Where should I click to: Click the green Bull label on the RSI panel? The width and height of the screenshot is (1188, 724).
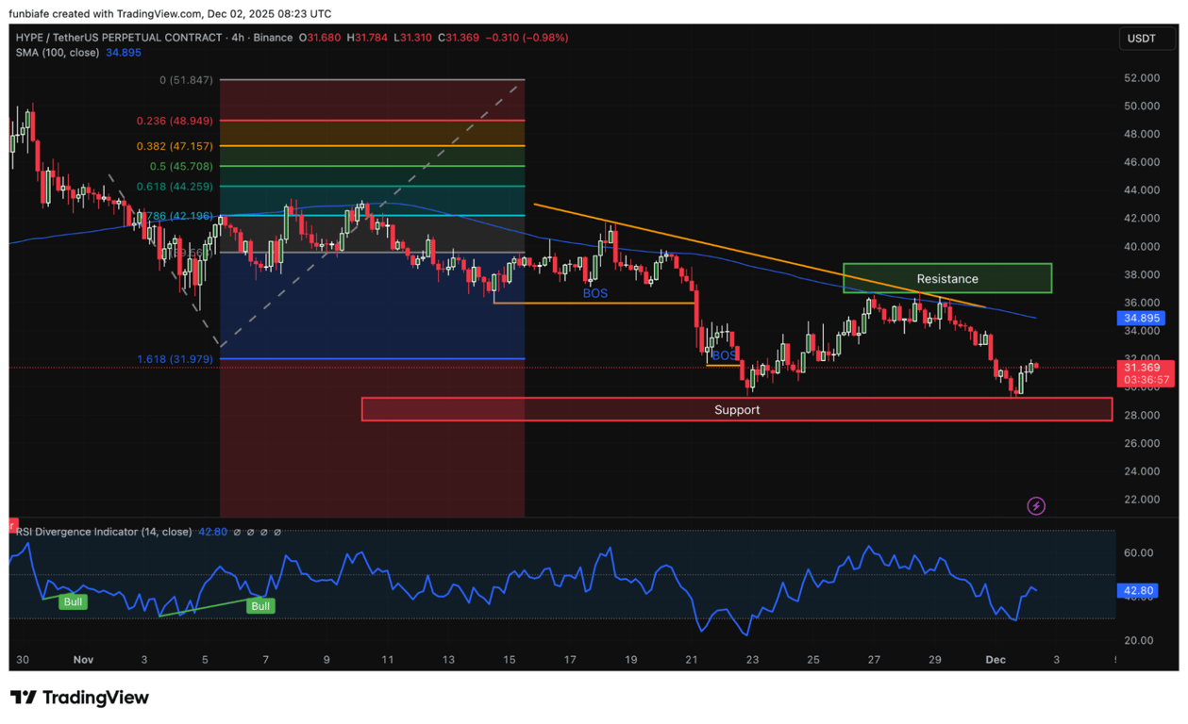(x=73, y=601)
